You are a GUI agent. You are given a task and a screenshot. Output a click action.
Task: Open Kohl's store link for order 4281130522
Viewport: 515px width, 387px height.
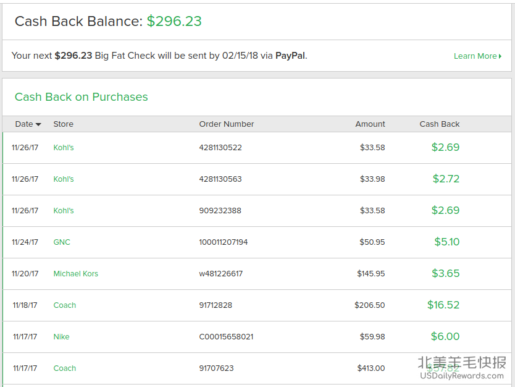click(64, 148)
